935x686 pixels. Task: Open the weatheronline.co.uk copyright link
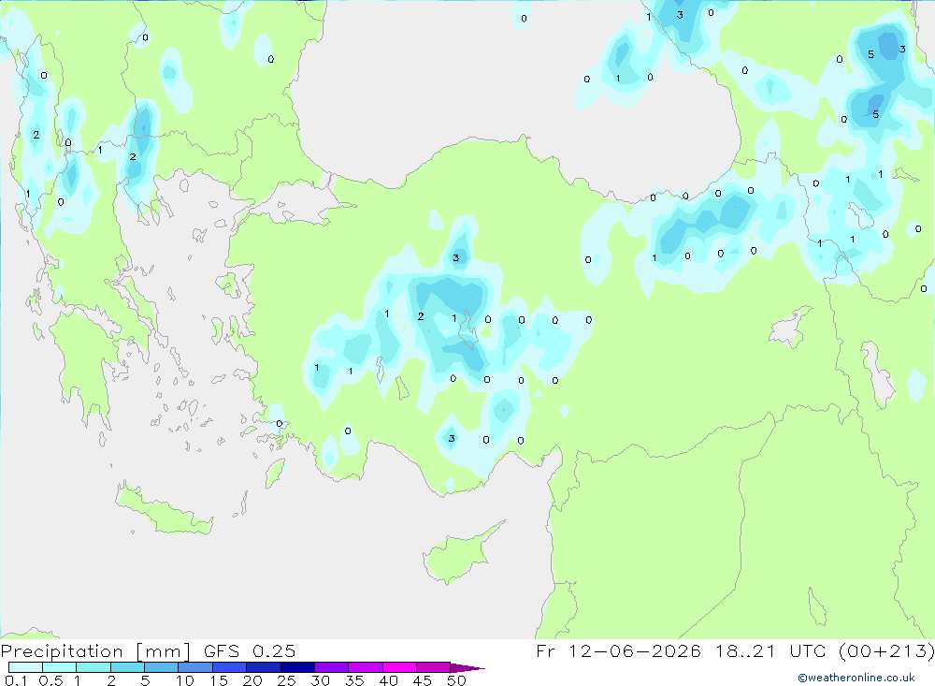click(856, 678)
